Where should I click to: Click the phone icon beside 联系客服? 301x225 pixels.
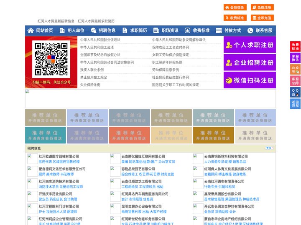(x=250, y=30)
